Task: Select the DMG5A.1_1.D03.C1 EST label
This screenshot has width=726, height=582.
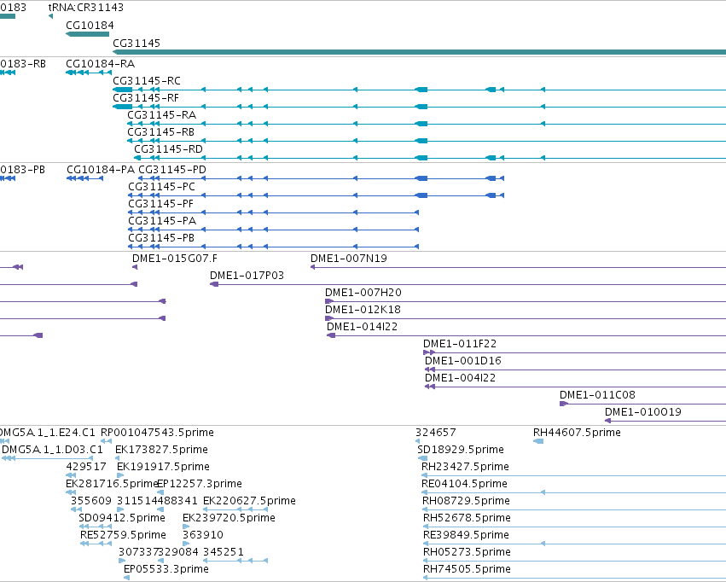Action: [x=52, y=450]
